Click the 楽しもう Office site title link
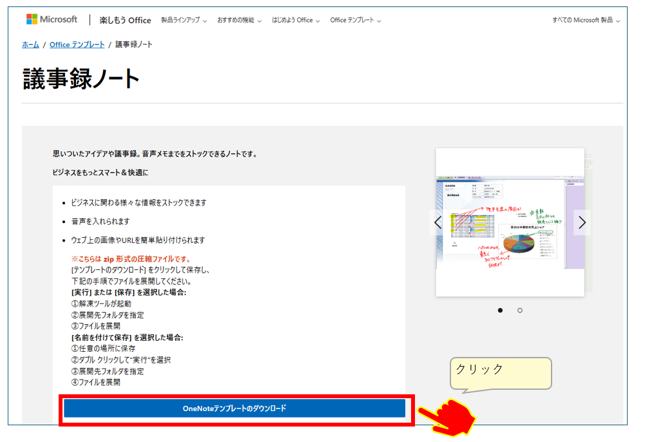The width and height of the screenshot is (645, 442). coord(125,21)
